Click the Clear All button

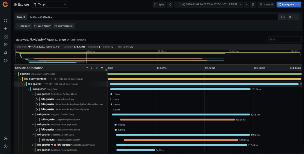(266, 4)
